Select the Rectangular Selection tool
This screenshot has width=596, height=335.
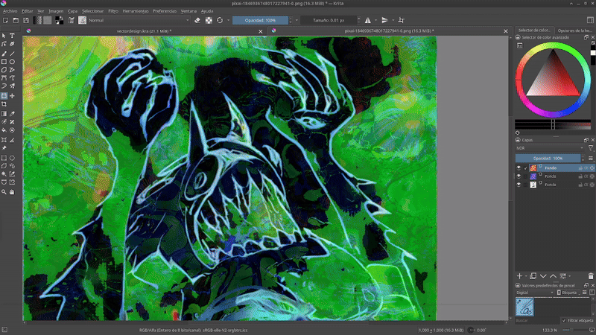click(4, 158)
